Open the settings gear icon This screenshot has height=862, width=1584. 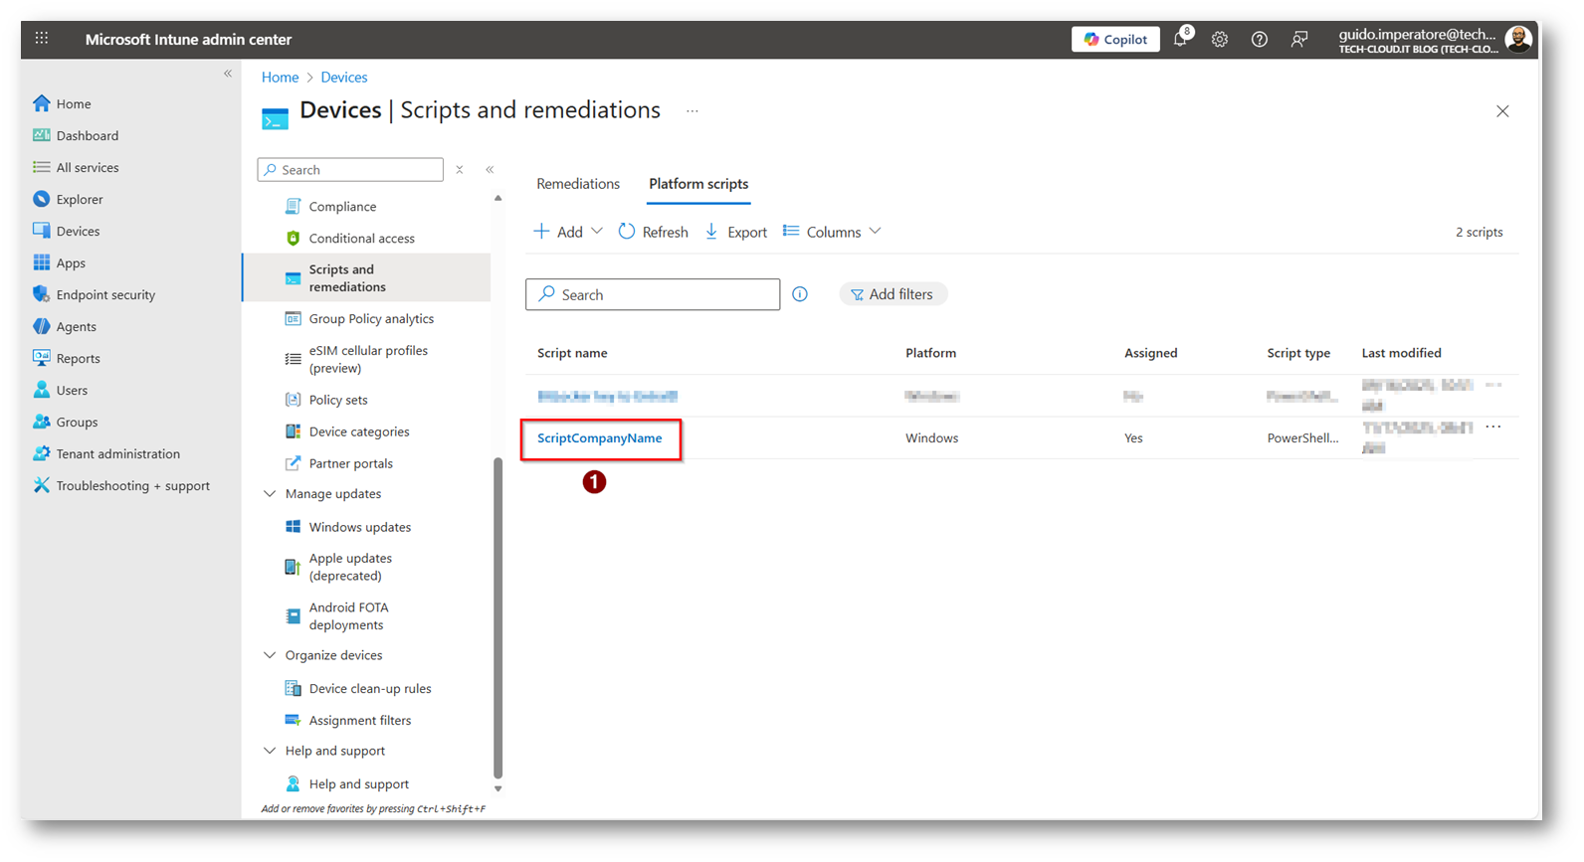(x=1220, y=40)
